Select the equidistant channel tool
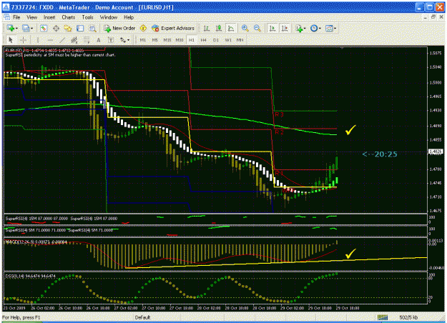 point(74,40)
